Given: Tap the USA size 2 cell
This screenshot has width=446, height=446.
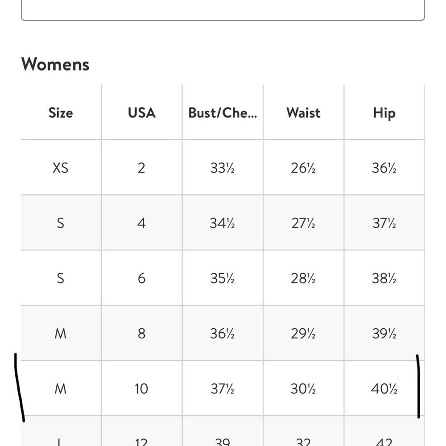Looking at the screenshot, I should (x=142, y=168).
